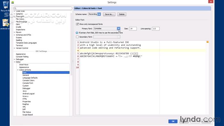Expand the Maven tree node

coord(14,32)
